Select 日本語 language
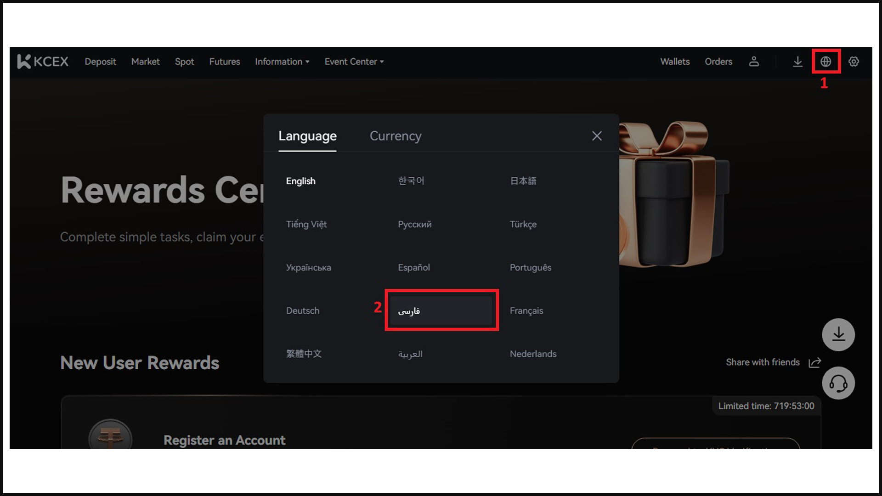This screenshot has width=882, height=496. click(x=523, y=181)
